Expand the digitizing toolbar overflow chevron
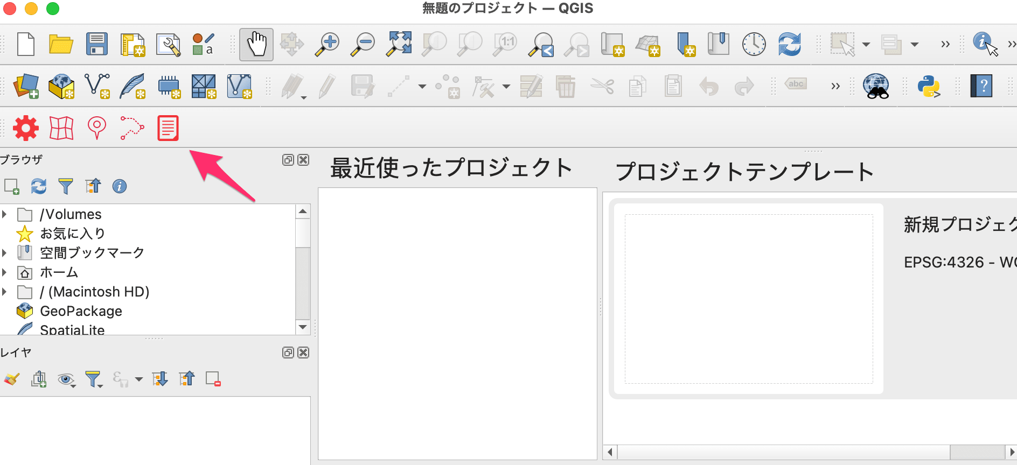1017x465 pixels. coord(835,86)
